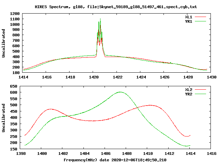218x163 pixels.
Task: Select the YR2 legend label
Action: (x=188, y=94)
